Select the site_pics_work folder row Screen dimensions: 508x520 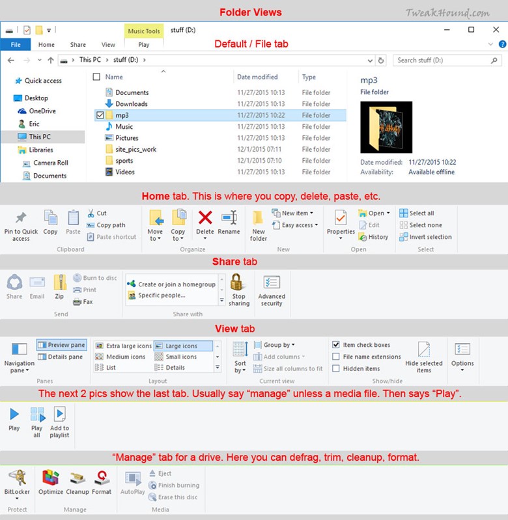(220, 150)
